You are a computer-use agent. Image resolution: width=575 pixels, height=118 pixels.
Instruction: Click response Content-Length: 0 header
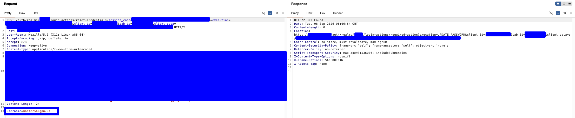click(x=309, y=27)
